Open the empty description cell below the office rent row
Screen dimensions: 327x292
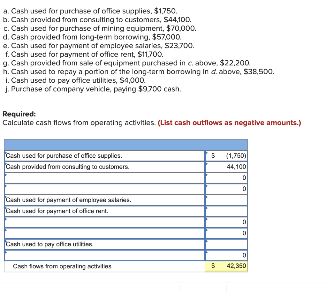tap(104, 222)
